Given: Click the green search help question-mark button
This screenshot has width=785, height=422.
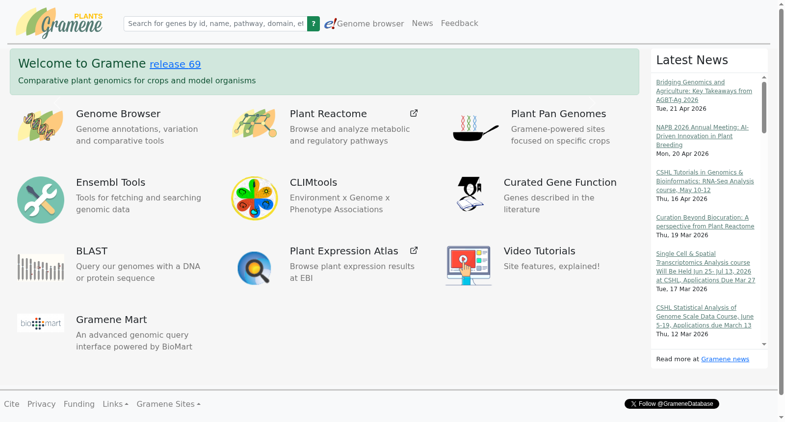Looking at the screenshot, I should click(314, 24).
